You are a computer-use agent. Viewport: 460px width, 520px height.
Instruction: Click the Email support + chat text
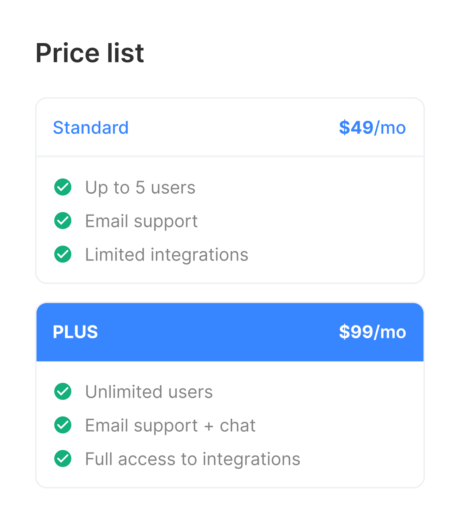click(170, 425)
